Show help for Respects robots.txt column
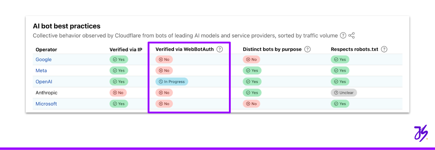Viewport: 435px width, 150px height. 384,49
